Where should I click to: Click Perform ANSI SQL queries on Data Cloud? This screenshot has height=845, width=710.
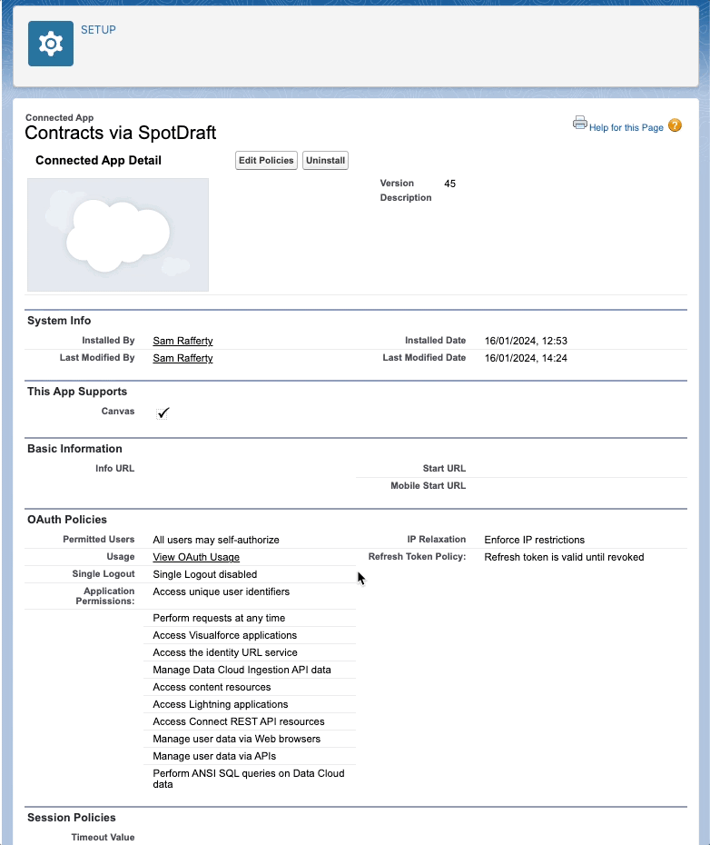click(x=249, y=779)
